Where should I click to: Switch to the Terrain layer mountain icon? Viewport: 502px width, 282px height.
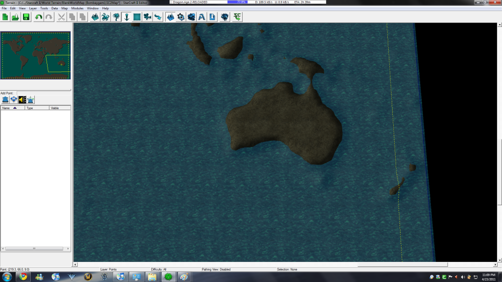(x=95, y=17)
